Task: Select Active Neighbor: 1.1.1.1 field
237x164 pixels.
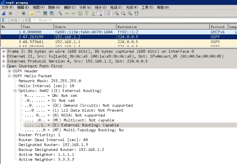Action: (x=46, y=154)
